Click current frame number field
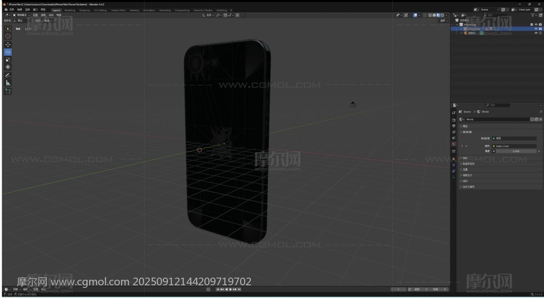This screenshot has width=544, height=298. pyautogui.click(x=398, y=290)
